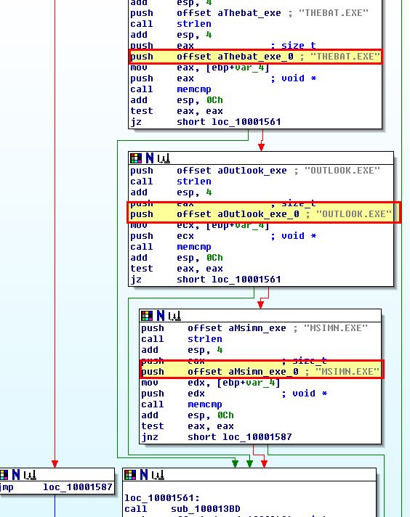
Task: Click 'add esp, 4' in the MSIMN.EXE block
Action: [x=182, y=350]
